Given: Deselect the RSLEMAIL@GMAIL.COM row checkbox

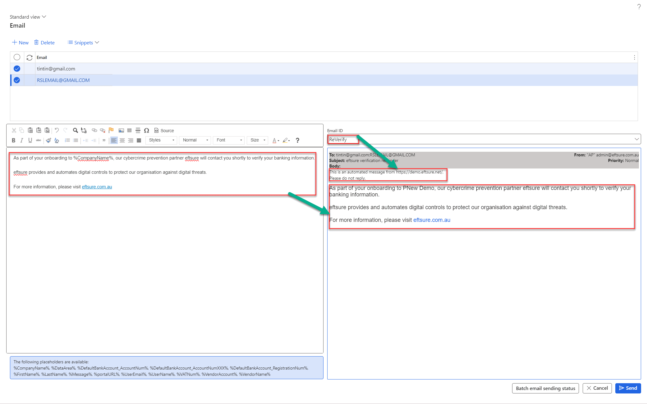Looking at the screenshot, I should [x=17, y=80].
